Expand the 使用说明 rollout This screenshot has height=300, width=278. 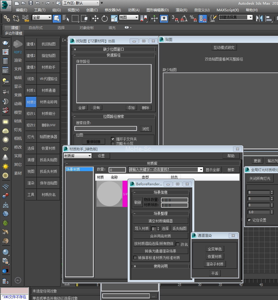[x=160, y=266]
